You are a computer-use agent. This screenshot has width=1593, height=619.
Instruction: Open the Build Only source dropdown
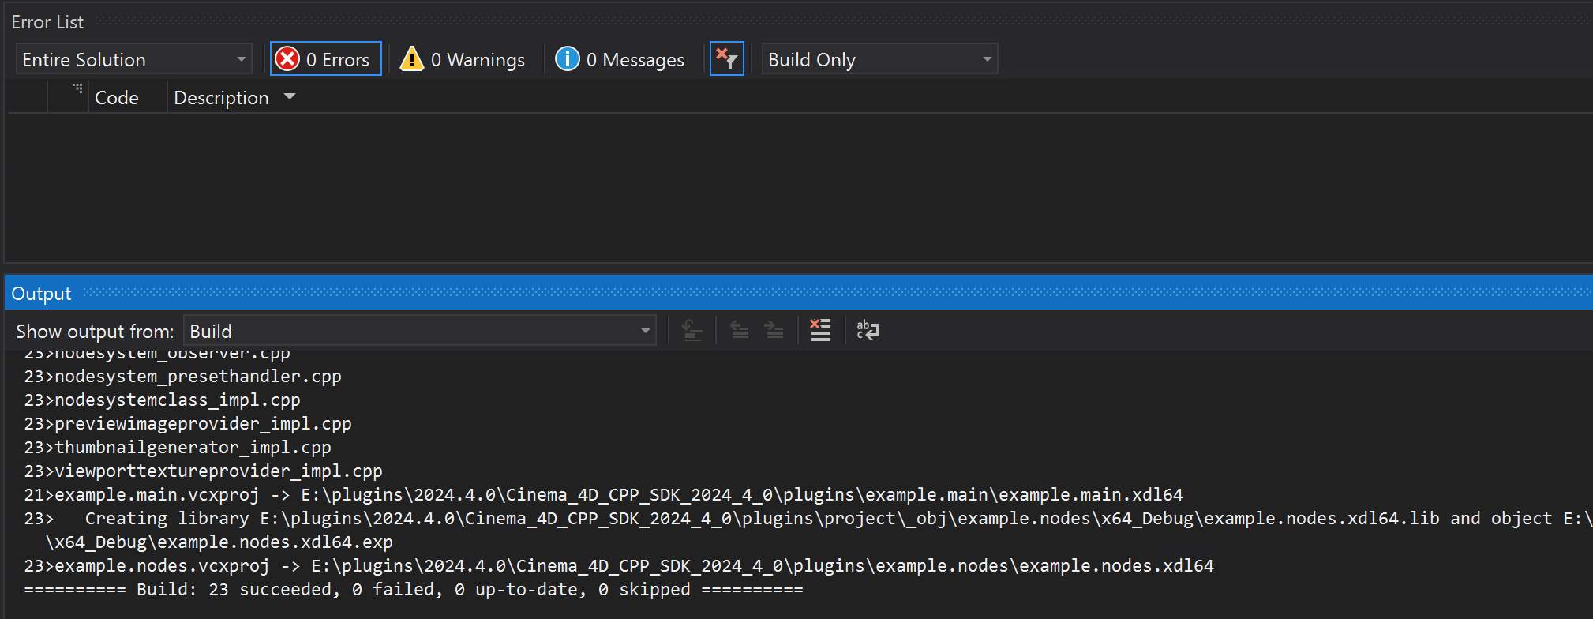click(879, 59)
